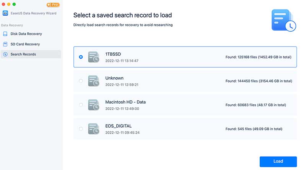Select the EOS_DIGITAL radio button
This screenshot has width=306, height=170.
pyautogui.click(x=81, y=129)
